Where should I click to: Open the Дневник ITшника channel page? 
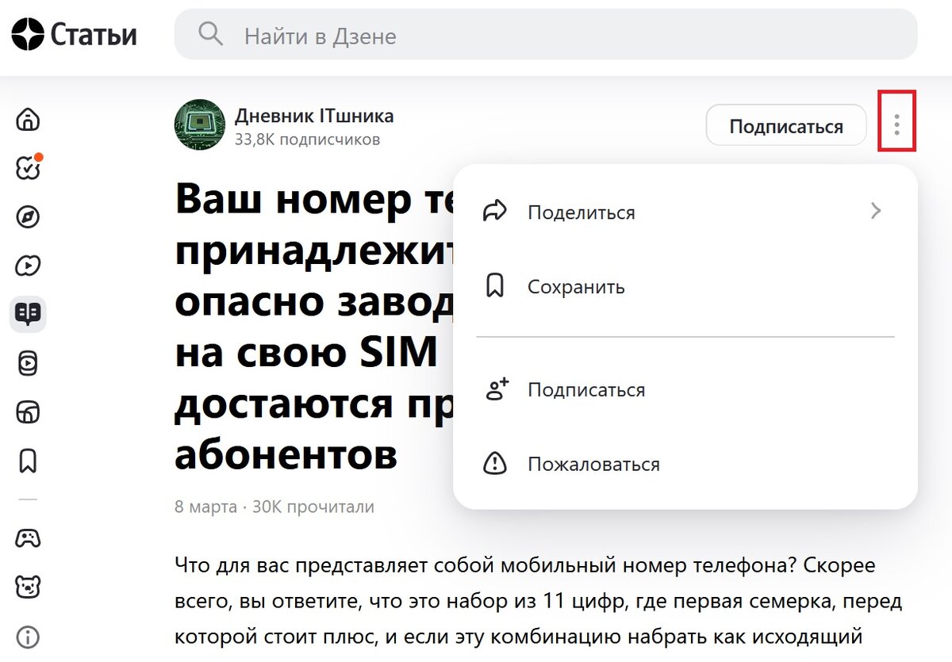(313, 115)
